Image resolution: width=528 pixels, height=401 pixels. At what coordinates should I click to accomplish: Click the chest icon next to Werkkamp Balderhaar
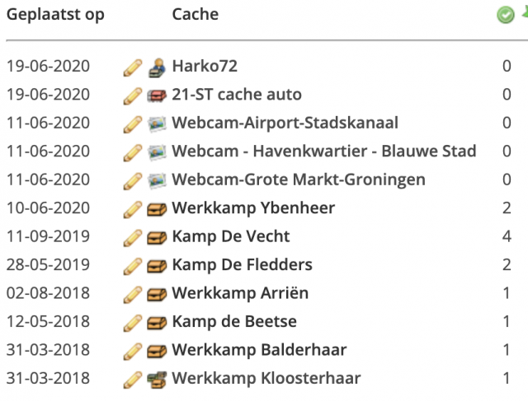tap(157, 352)
